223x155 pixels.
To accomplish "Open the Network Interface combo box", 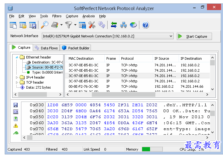I will pos(108,36).
